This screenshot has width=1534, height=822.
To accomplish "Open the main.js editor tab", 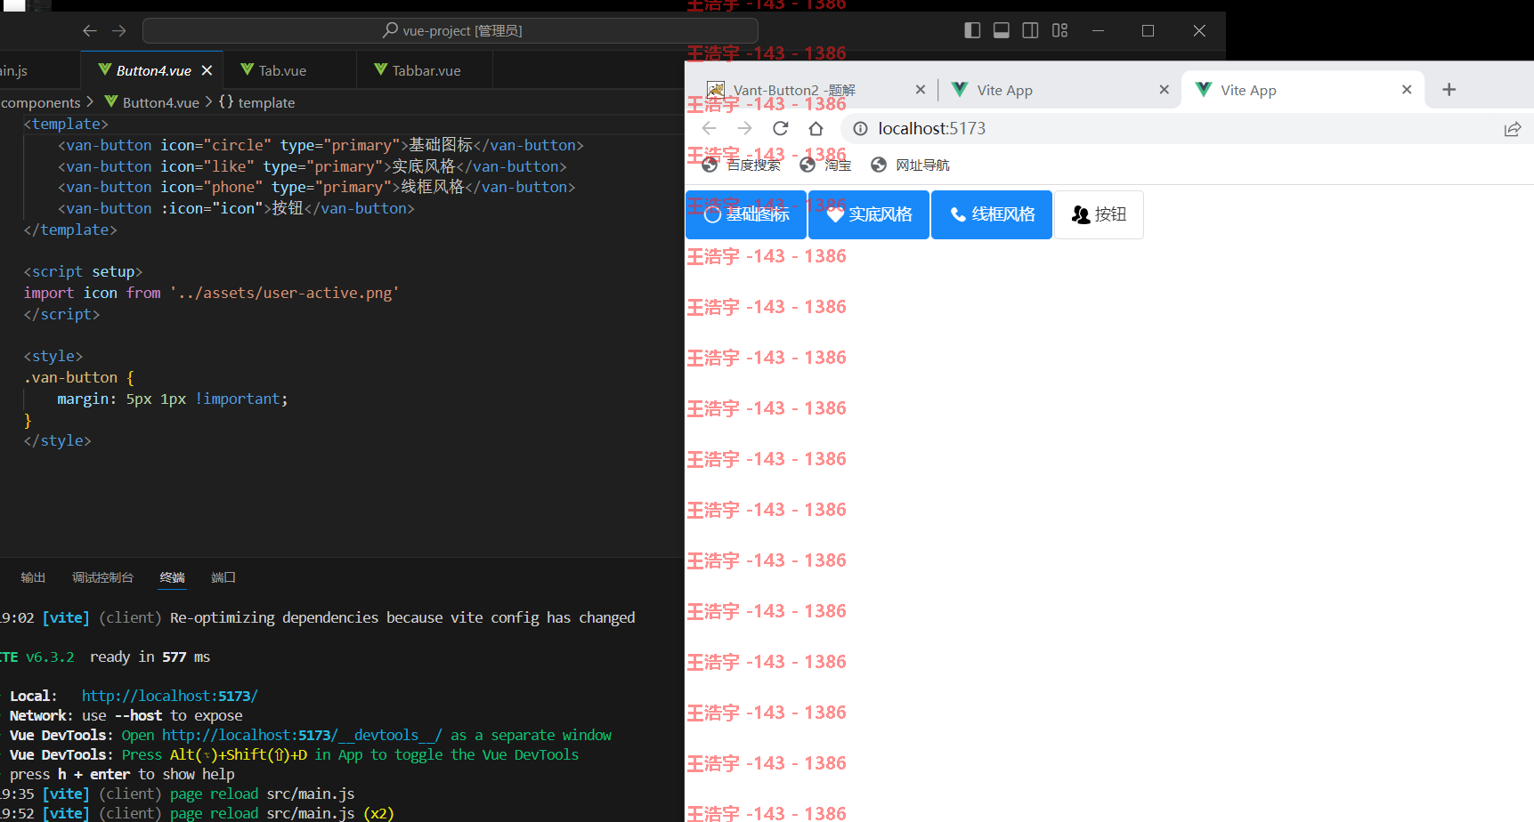I will 14,70.
